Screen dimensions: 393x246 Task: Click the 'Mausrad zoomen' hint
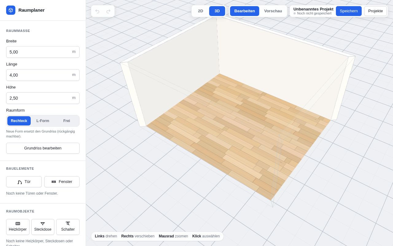pos(173,236)
